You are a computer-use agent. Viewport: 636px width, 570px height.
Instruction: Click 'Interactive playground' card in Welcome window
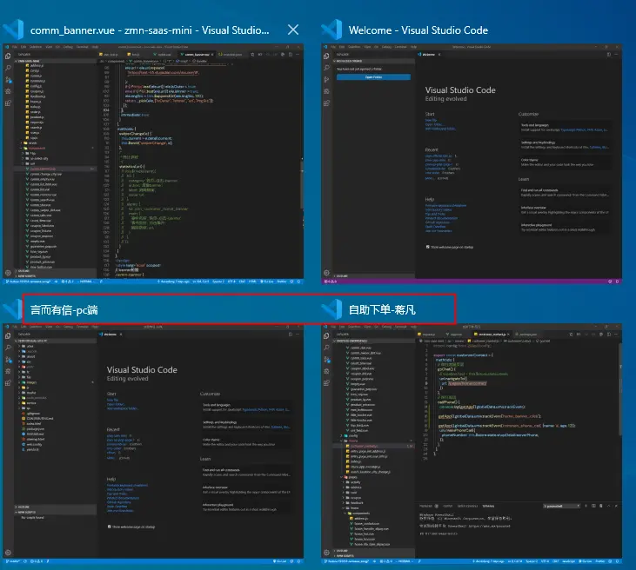[565, 228]
